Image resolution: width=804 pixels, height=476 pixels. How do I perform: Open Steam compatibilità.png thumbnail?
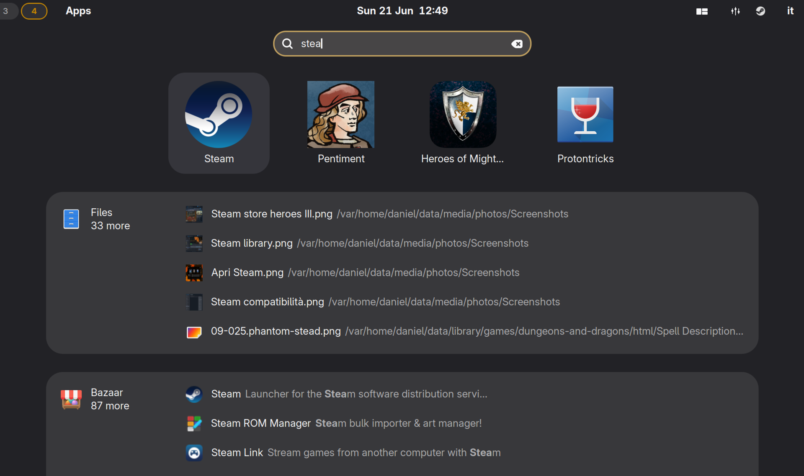click(x=194, y=302)
